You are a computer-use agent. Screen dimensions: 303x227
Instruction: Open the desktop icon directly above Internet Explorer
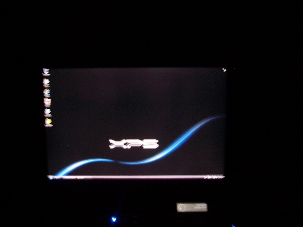point(46,83)
